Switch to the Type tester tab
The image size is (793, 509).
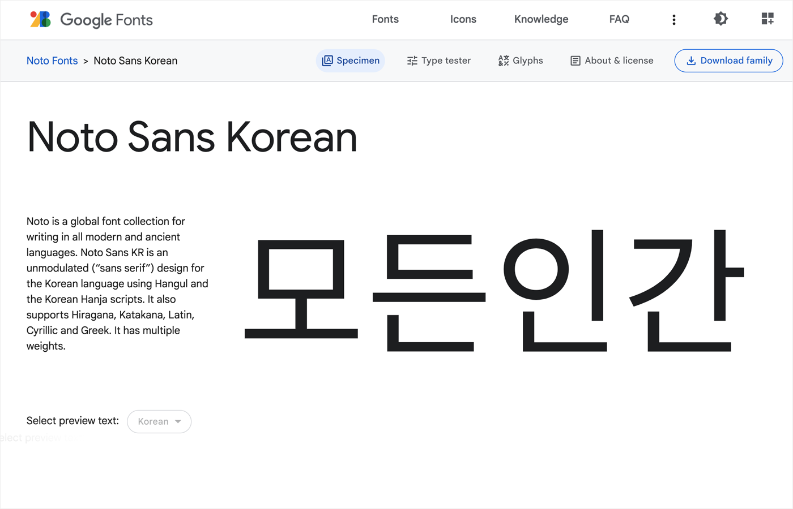click(438, 61)
